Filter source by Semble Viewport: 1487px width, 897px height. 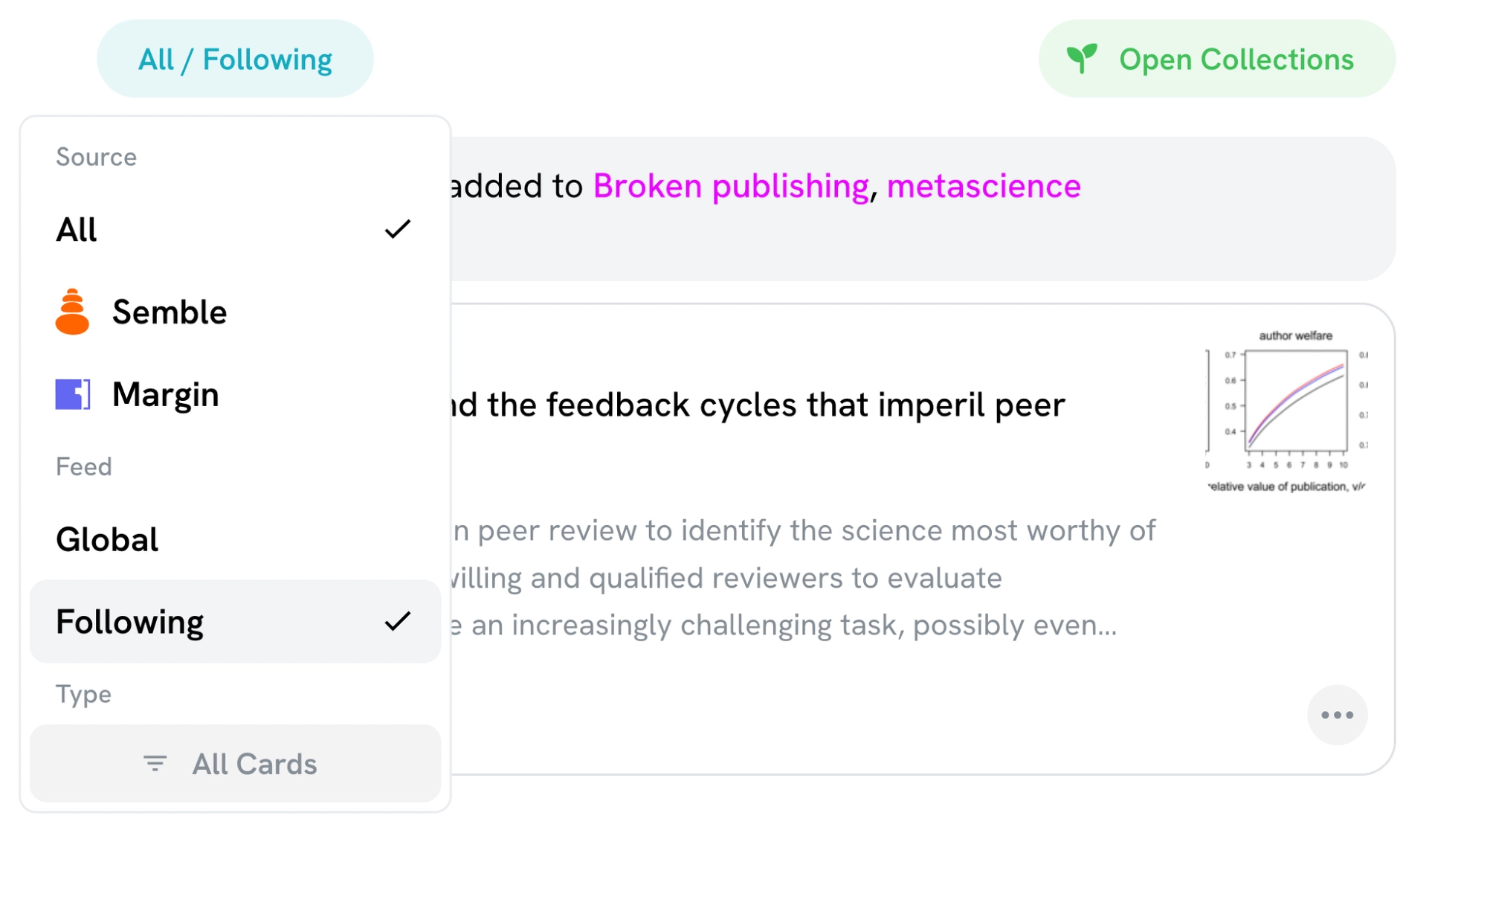170,312
